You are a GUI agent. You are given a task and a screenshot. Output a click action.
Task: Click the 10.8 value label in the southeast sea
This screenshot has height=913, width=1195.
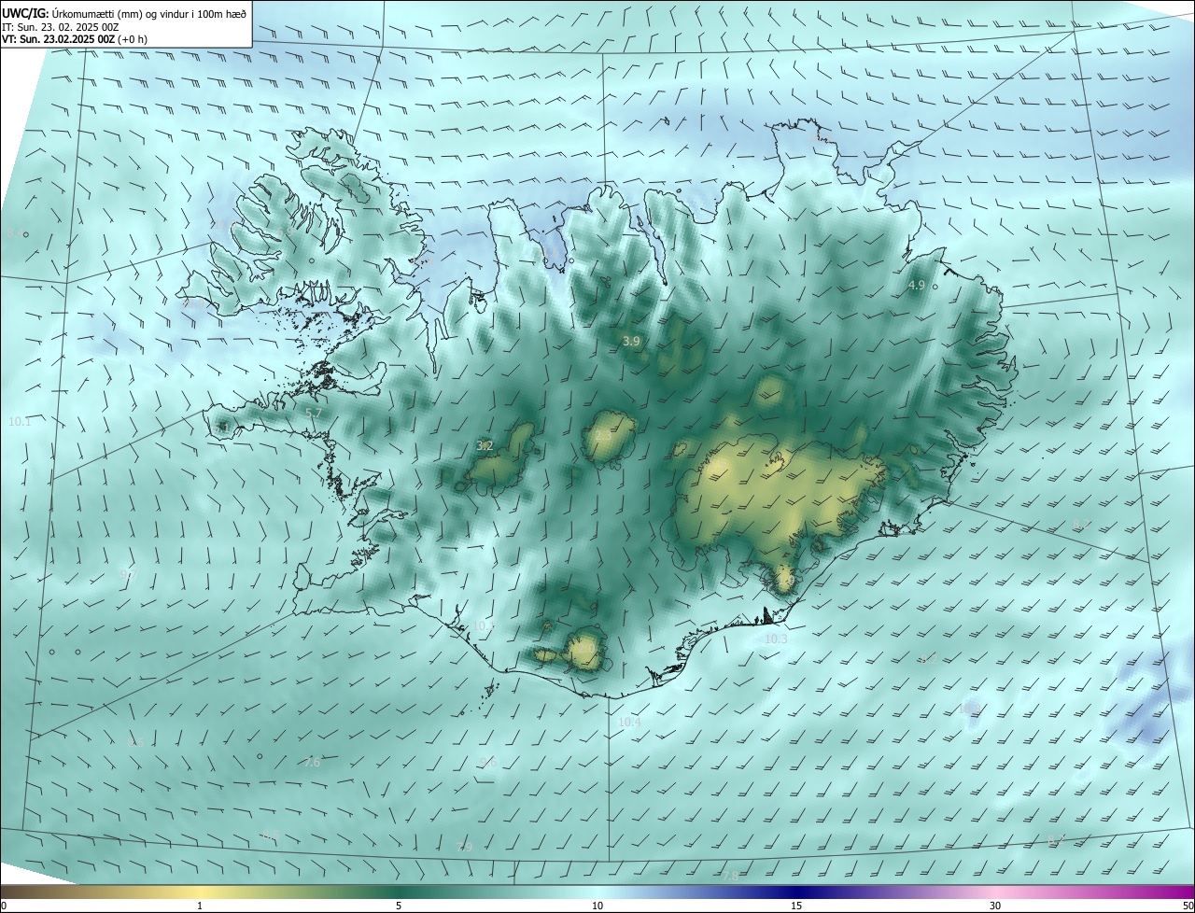click(x=969, y=709)
